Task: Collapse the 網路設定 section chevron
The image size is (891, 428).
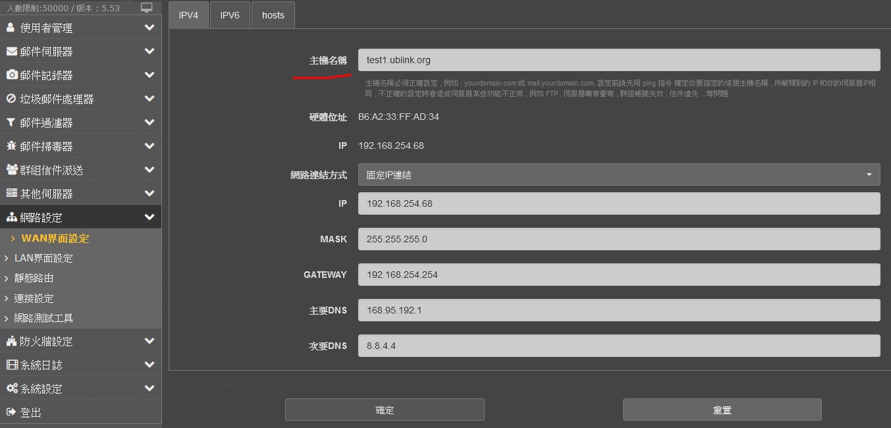Action: coord(149,217)
